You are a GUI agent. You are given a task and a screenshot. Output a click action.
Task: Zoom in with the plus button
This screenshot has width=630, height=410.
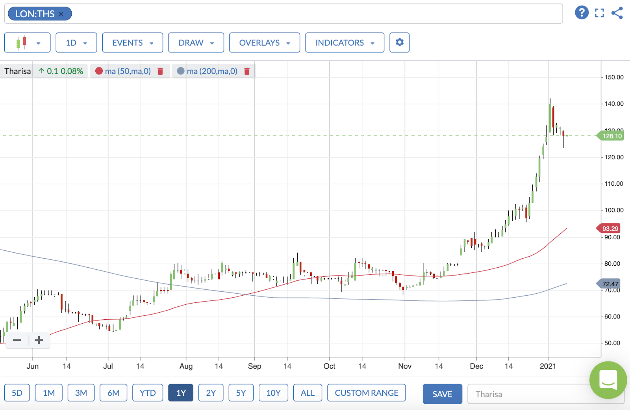coord(39,340)
